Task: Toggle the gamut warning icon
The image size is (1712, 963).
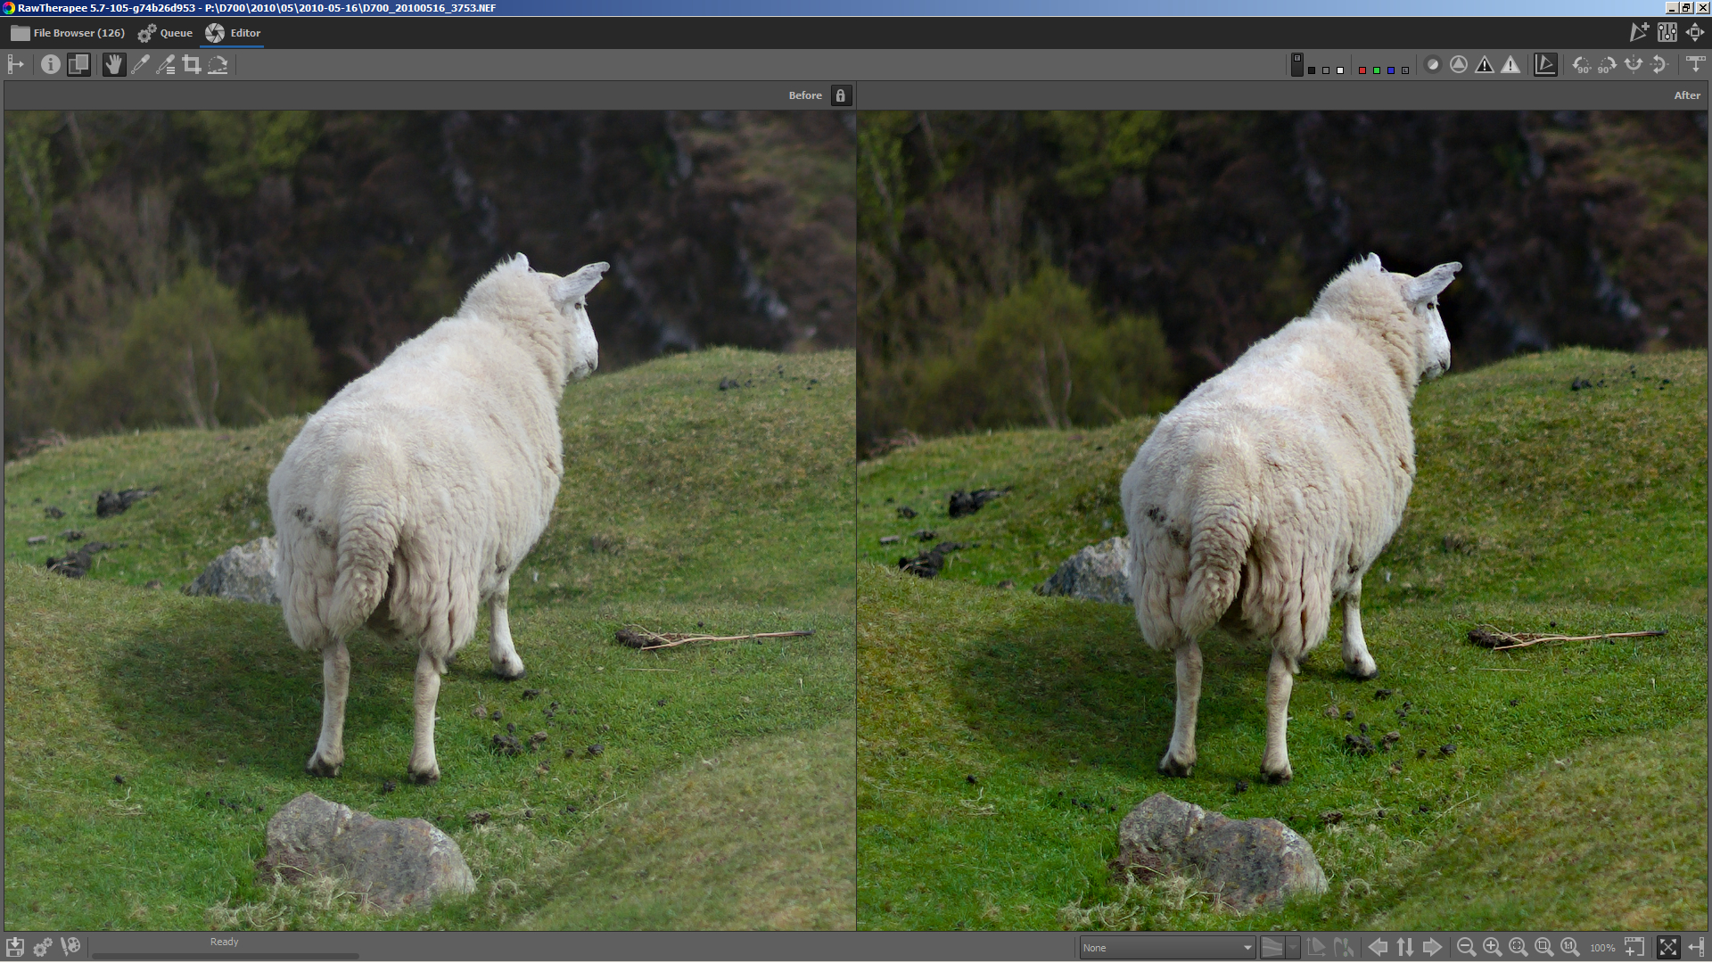Action: [1343, 948]
